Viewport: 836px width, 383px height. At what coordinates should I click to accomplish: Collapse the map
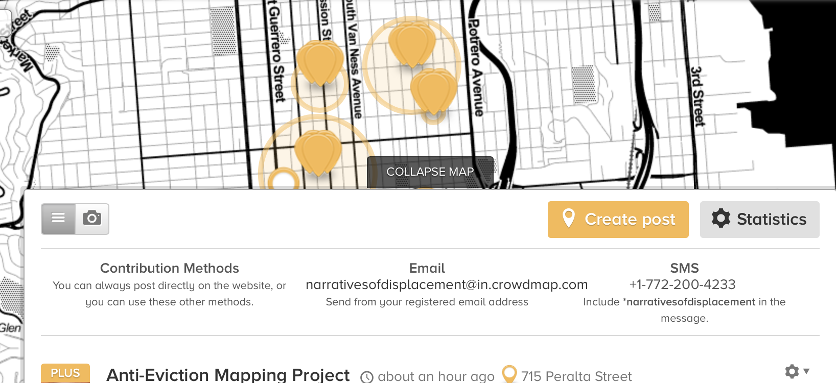[430, 172]
